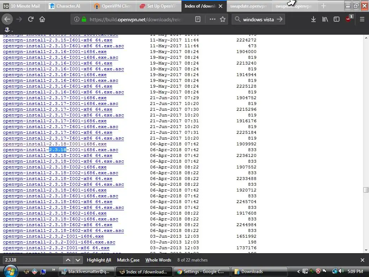Open the uBlock Origin extension icon

click(348, 19)
